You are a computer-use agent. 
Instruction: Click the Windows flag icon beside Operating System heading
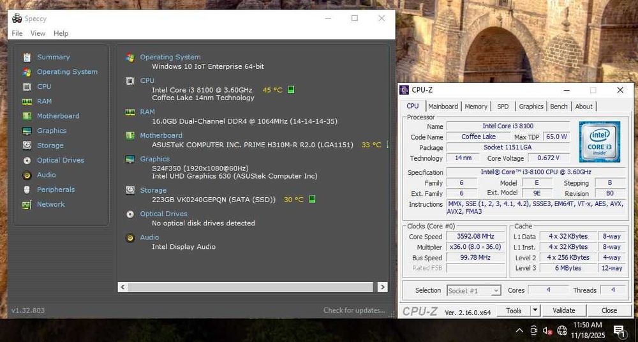pos(130,57)
